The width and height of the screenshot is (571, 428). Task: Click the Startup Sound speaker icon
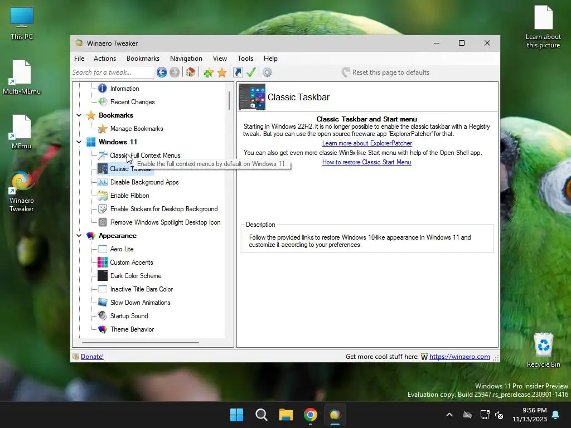103,316
